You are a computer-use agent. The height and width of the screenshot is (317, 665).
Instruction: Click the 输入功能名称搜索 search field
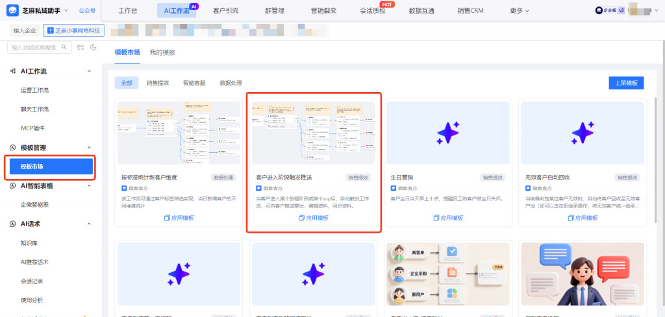pos(40,47)
